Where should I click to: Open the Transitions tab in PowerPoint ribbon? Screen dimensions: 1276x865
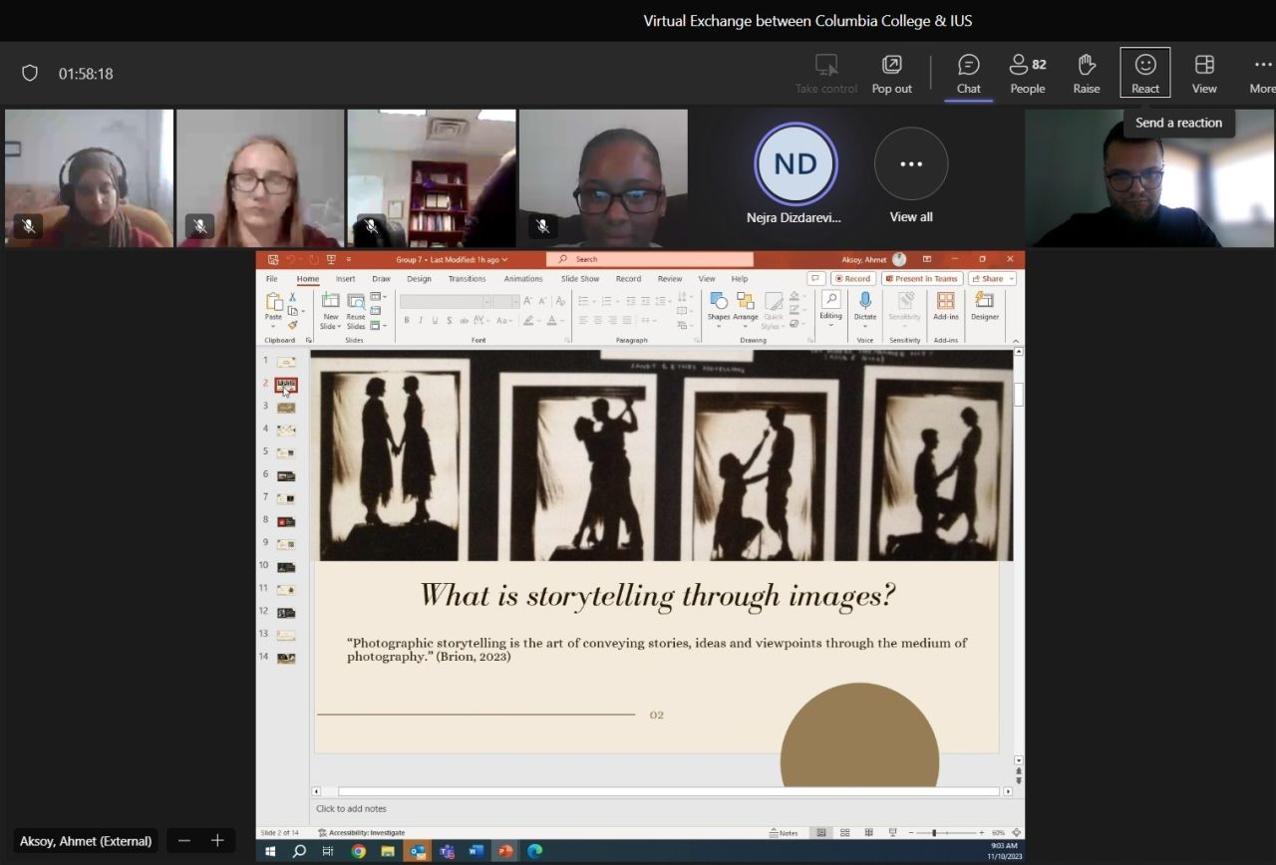(467, 279)
